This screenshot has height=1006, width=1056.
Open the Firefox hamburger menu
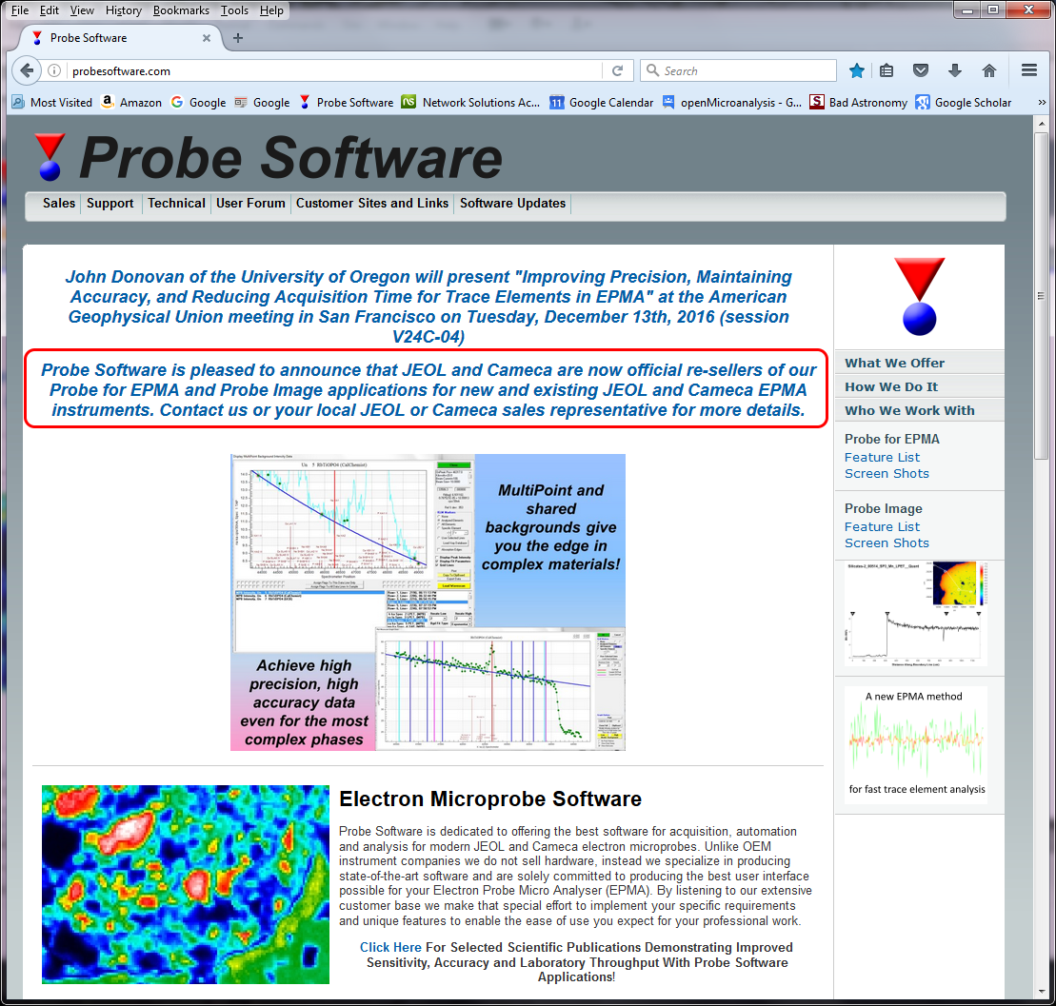[x=1028, y=70]
